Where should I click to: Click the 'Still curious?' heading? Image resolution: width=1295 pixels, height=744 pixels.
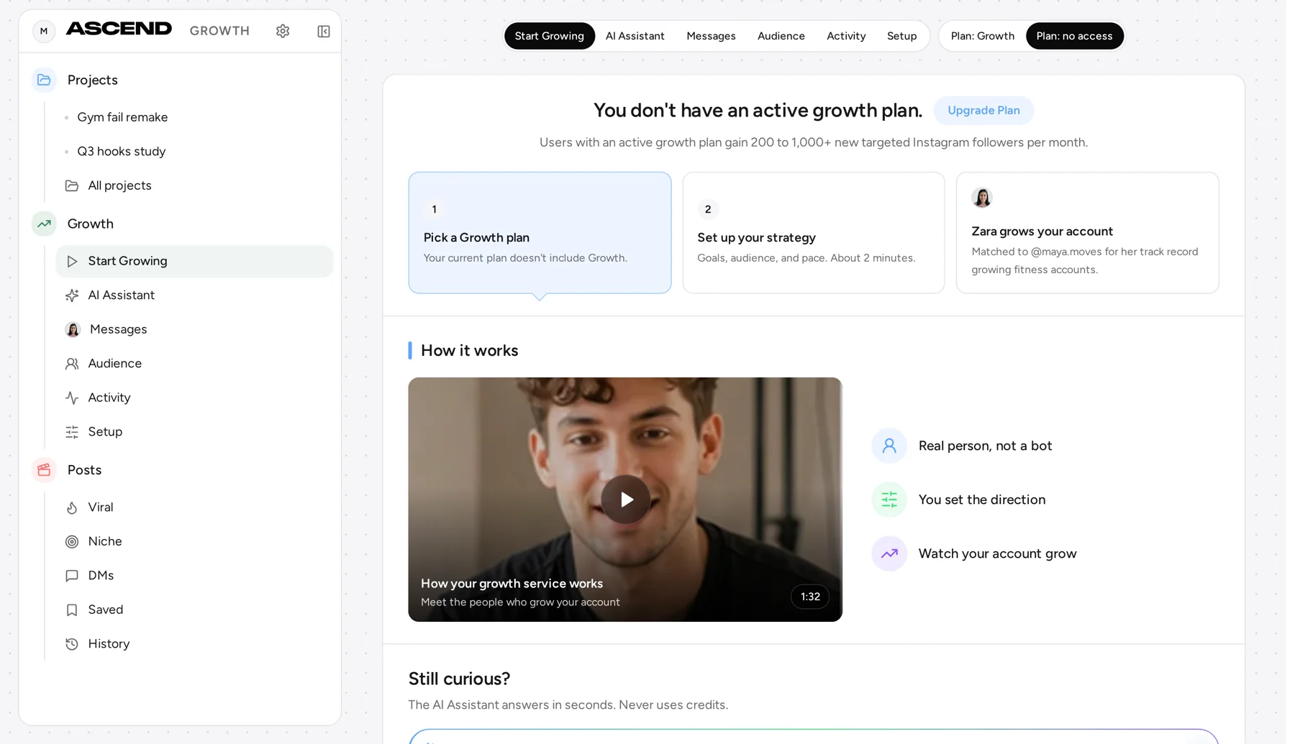click(459, 679)
